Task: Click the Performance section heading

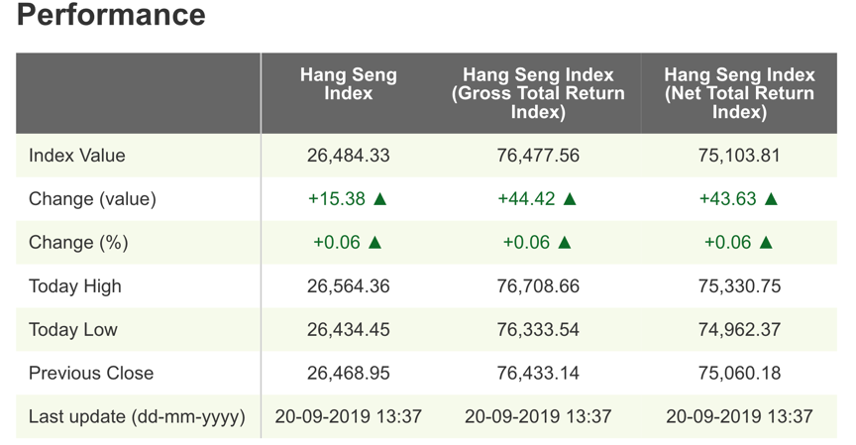Action: [x=111, y=16]
